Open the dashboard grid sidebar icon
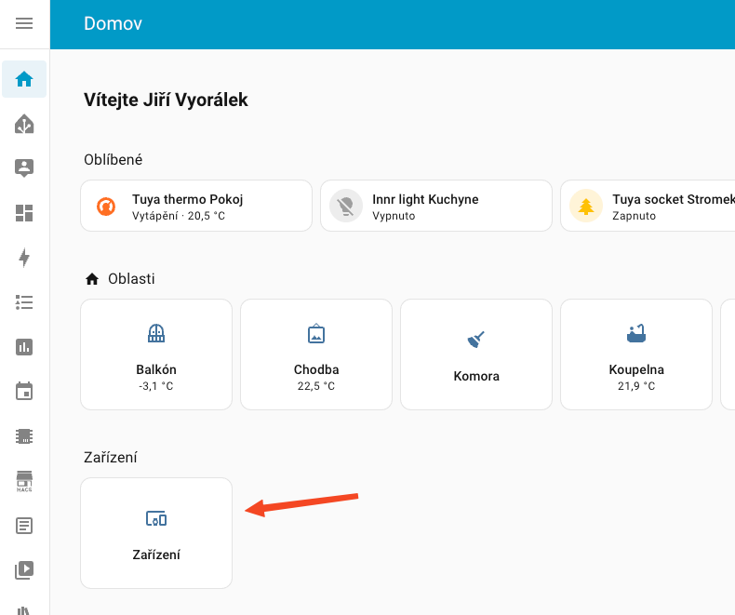This screenshot has height=615, width=735. [24, 213]
